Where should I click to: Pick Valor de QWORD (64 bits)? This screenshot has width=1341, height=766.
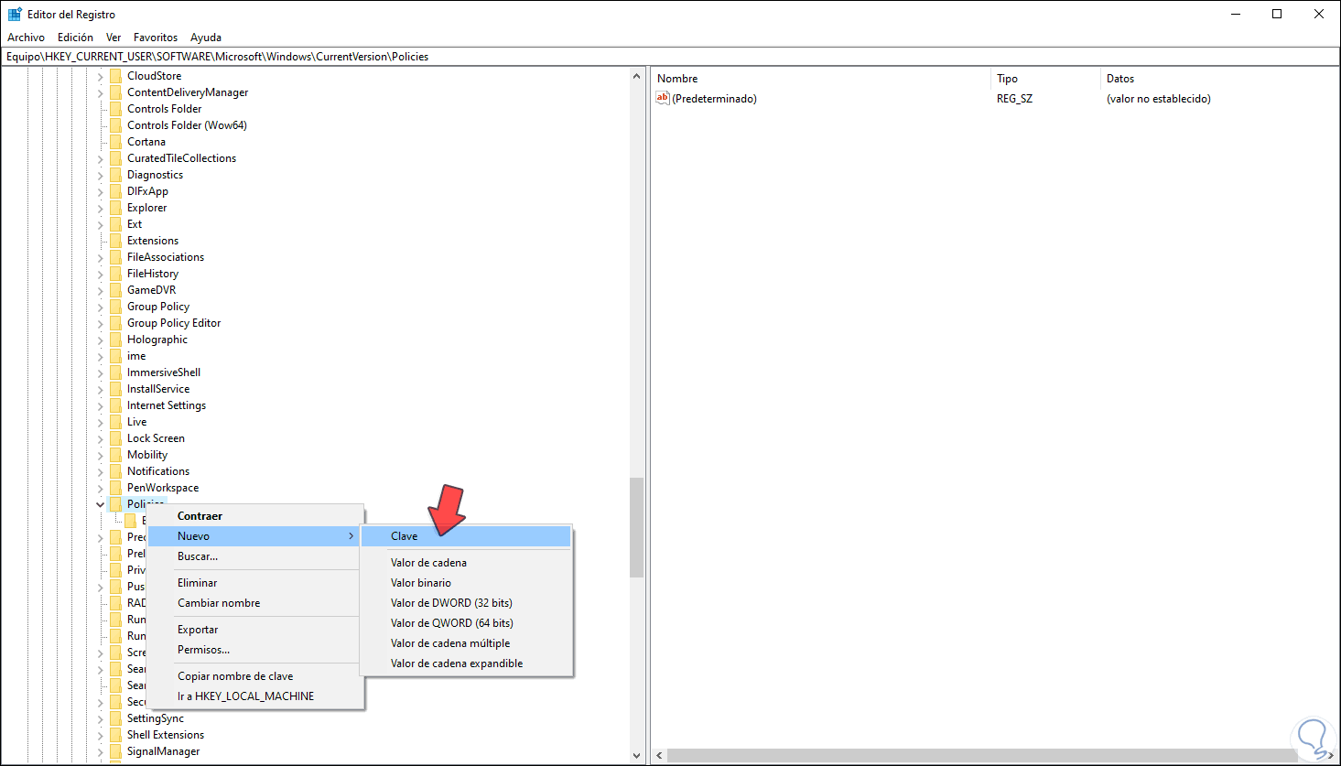pos(466,623)
